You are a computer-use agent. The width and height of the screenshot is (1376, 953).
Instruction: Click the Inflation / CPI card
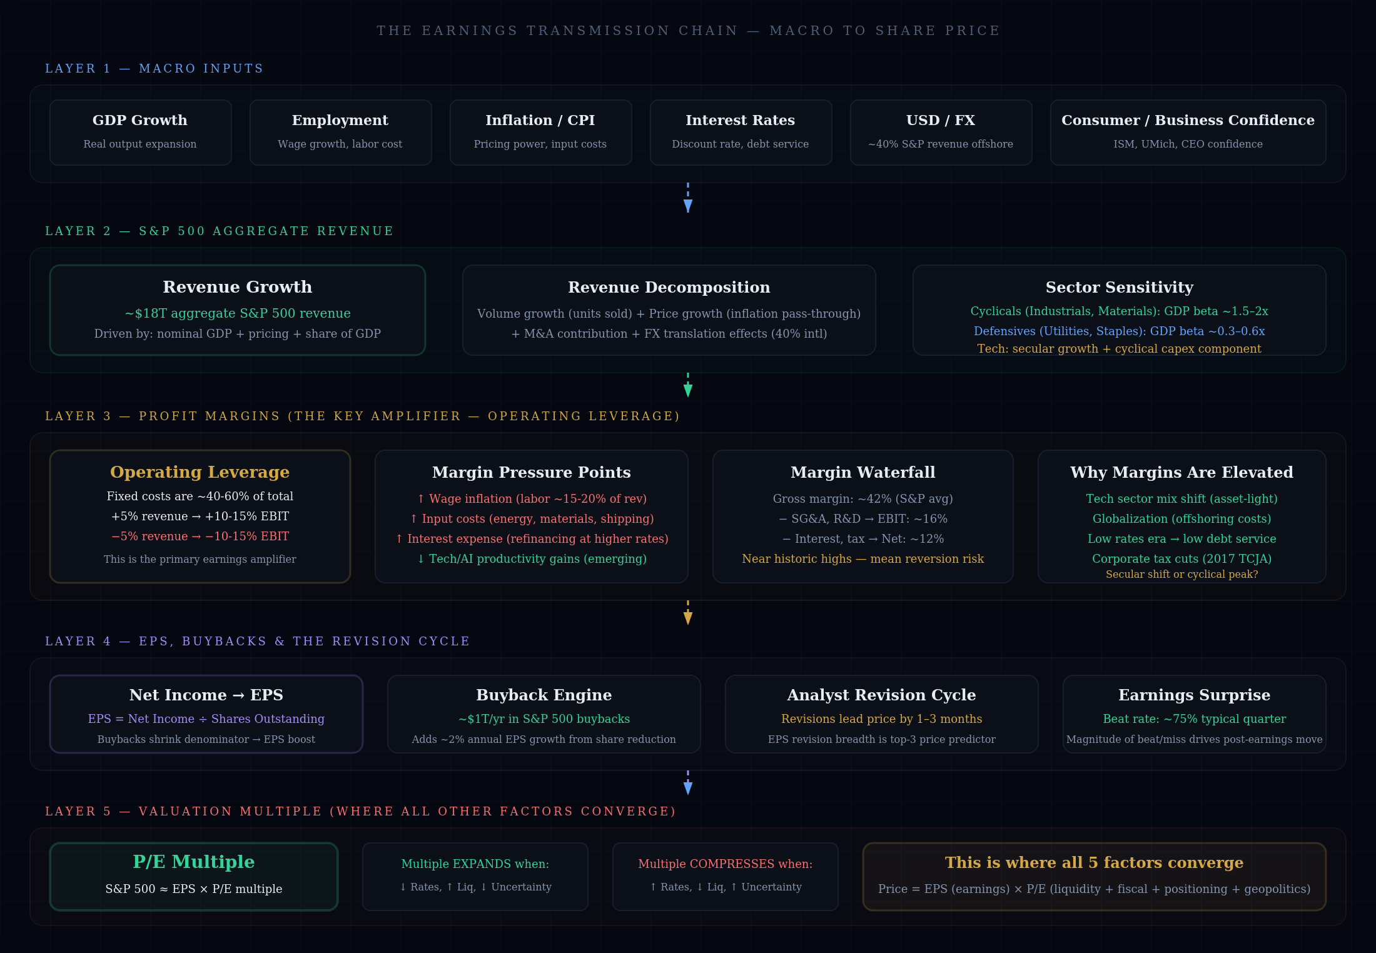click(540, 132)
